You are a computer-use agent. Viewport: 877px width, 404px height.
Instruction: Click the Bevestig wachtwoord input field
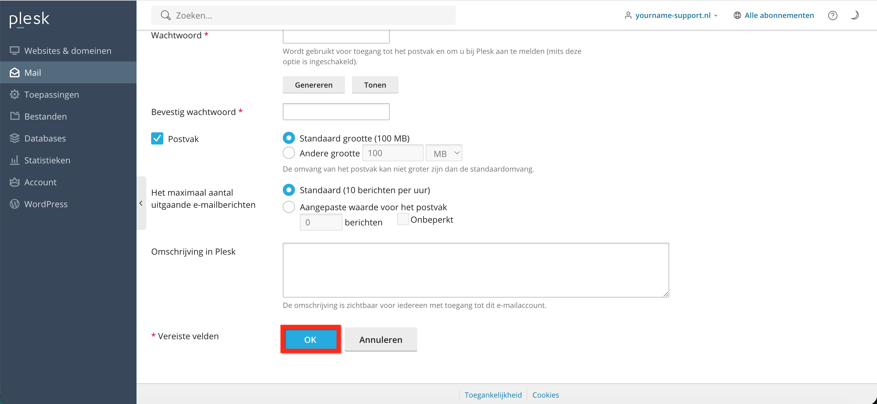pyautogui.click(x=336, y=112)
